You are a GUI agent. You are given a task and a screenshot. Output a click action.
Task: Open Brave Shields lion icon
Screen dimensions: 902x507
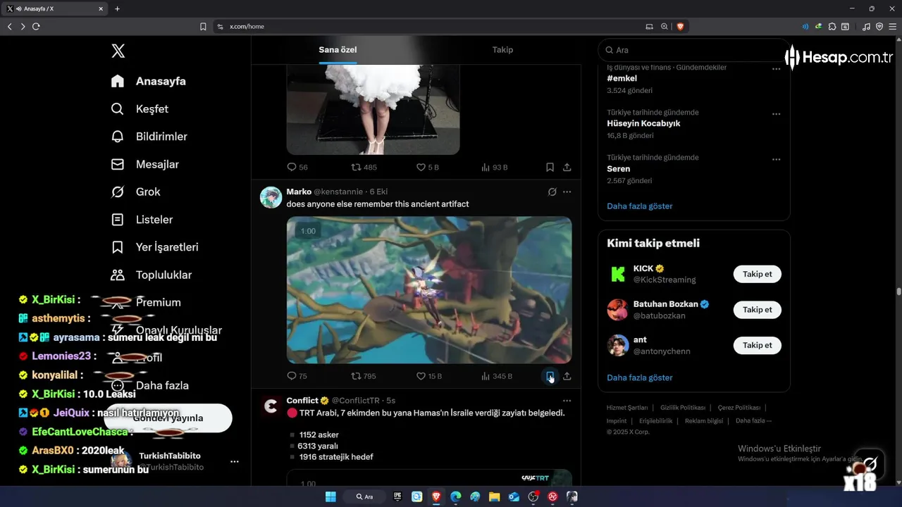680,27
